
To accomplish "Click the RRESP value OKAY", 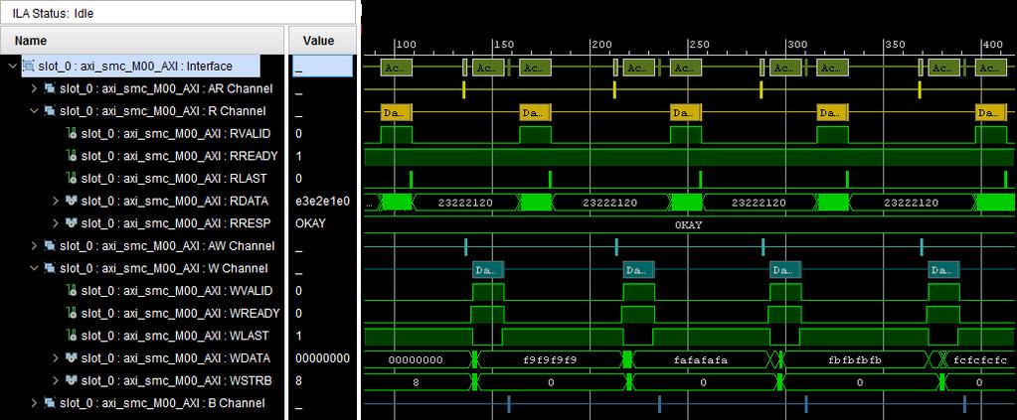I will 311,223.
